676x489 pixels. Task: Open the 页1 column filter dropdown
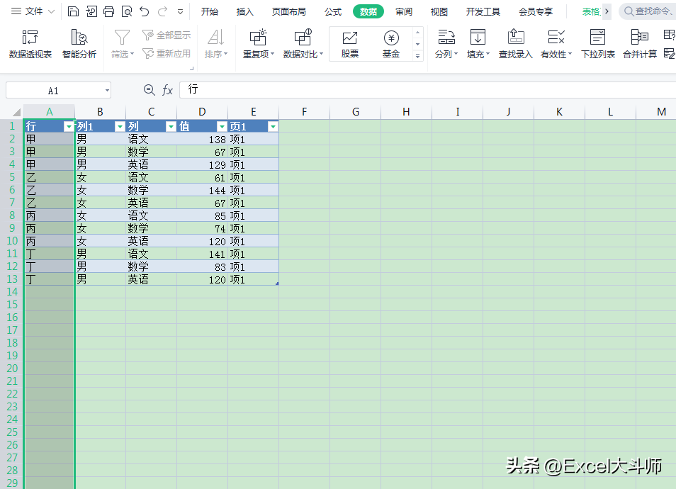click(x=273, y=126)
